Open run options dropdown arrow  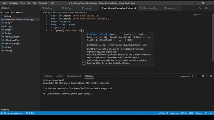[x=202, y=8]
